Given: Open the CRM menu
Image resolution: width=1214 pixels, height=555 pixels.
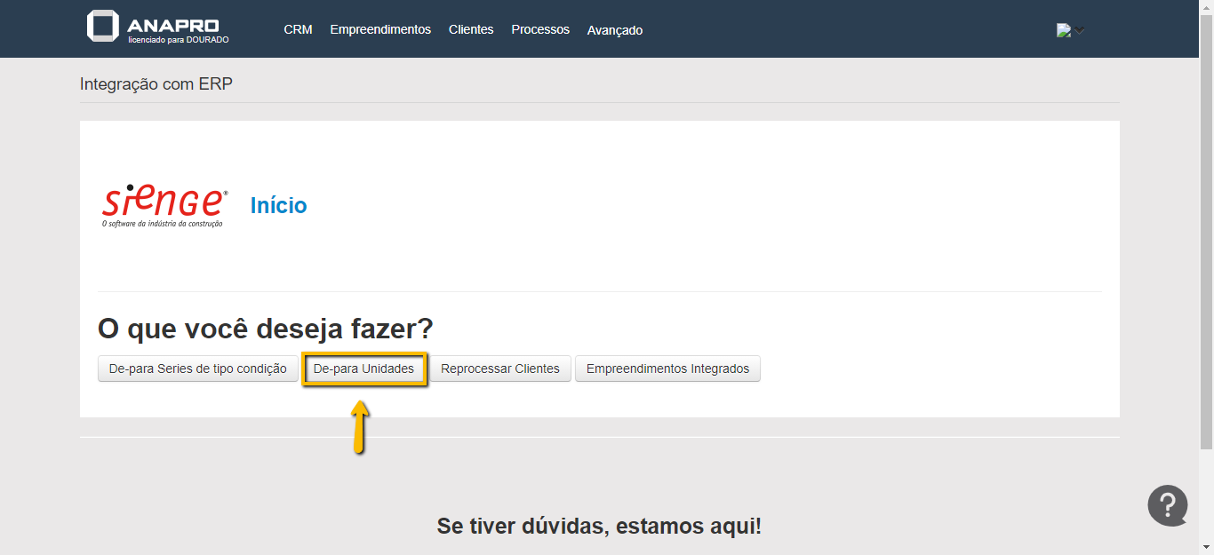Looking at the screenshot, I should pyautogui.click(x=298, y=29).
